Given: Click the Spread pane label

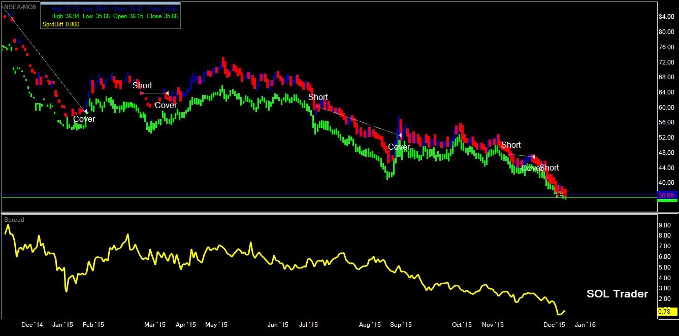Looking at the screenshot, I should pyautogui.click(x=14, y=220).
